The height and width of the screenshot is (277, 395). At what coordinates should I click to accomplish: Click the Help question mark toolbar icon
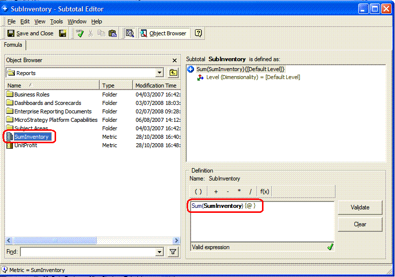pos(198,33)
